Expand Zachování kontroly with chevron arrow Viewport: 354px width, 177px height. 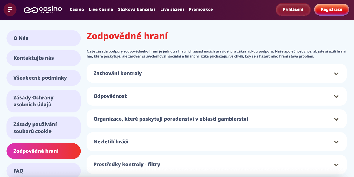[336, 74]
